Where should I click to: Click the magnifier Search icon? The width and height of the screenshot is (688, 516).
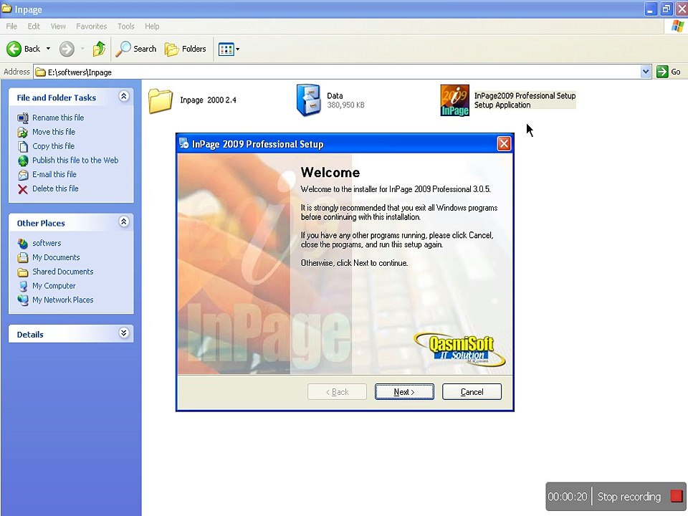(x=123, y=49)
